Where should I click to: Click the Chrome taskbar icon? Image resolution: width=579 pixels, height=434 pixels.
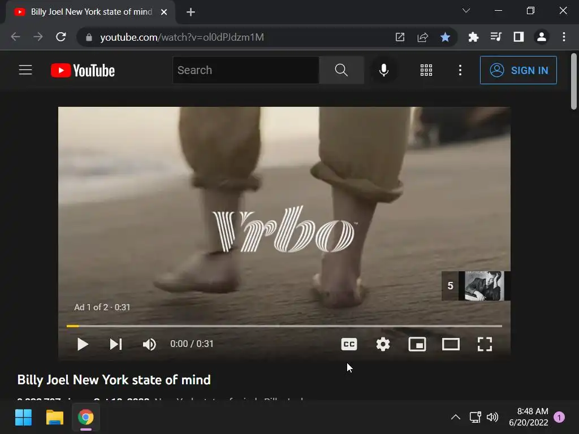tap(86, 418)
